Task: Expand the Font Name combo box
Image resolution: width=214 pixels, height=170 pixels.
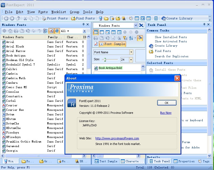Action: 131,52
